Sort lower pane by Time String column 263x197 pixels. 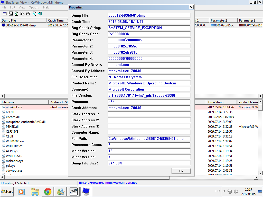[221, 102]
